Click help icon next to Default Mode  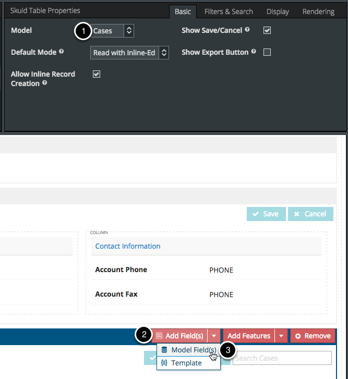62,52
